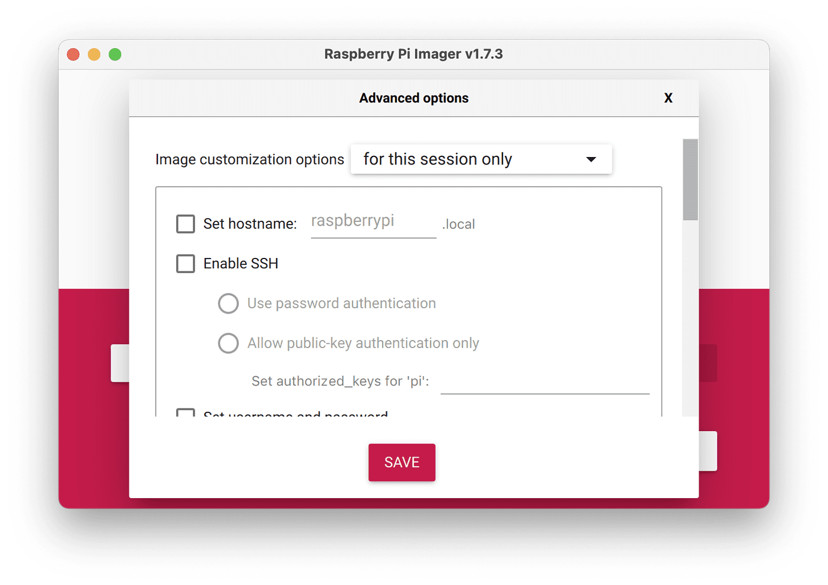Minimize the window with the yellow button

(x=94, y=55)
